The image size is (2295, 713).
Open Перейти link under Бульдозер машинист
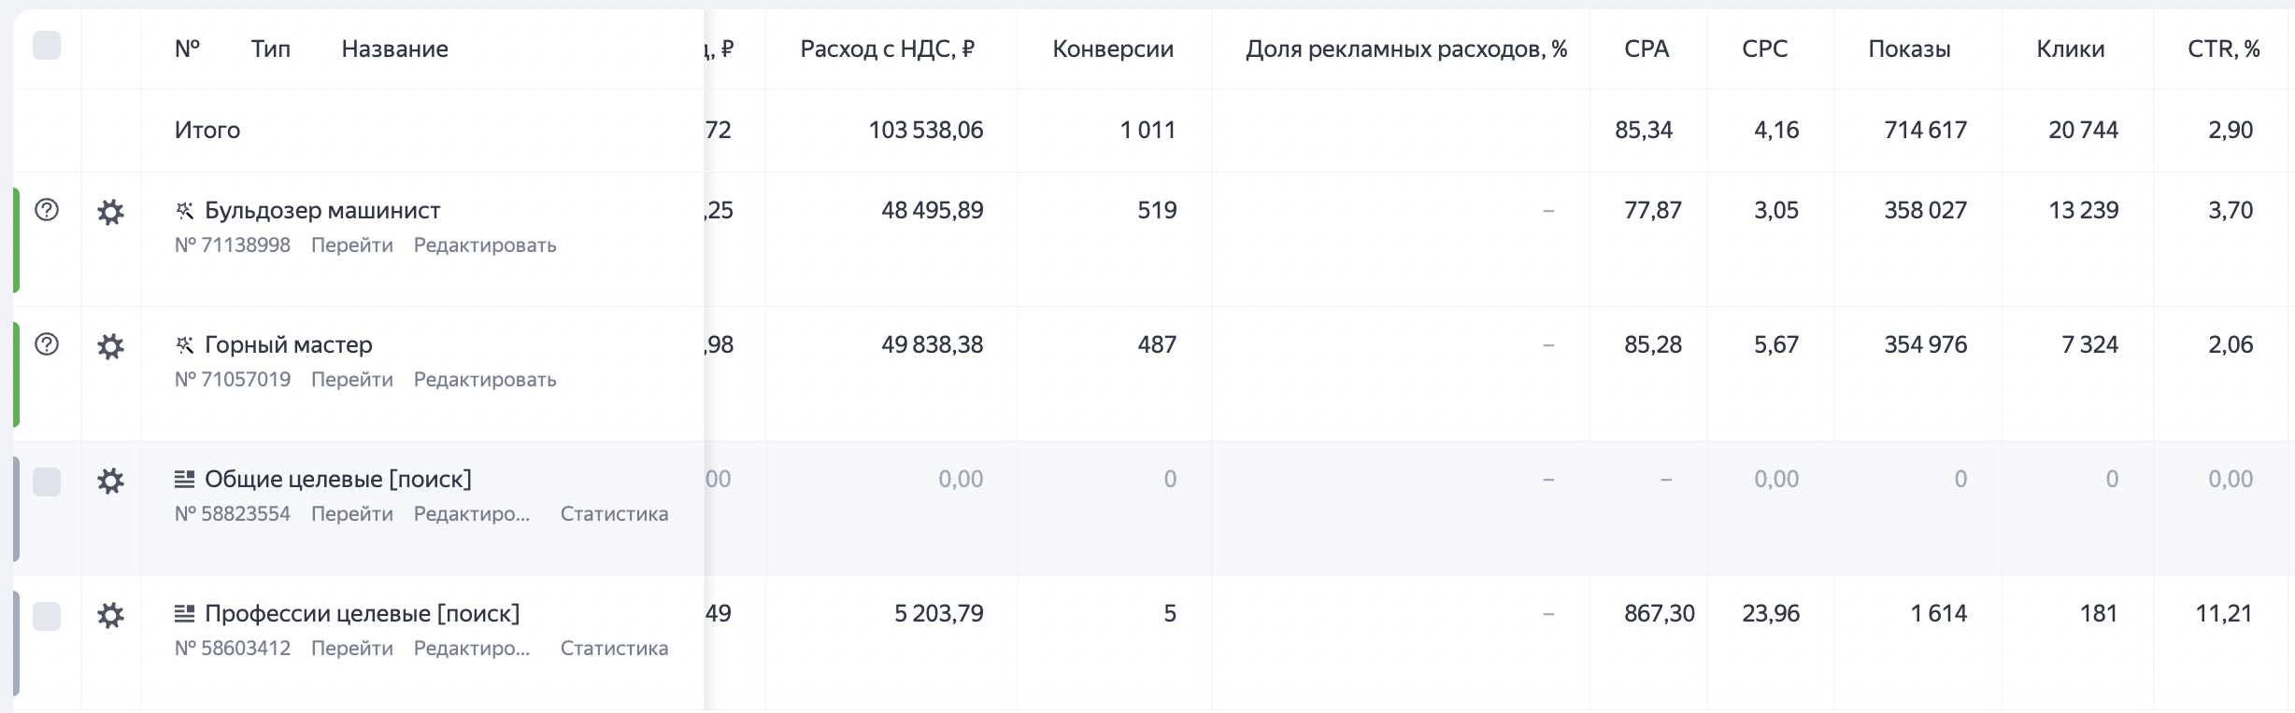[x=352, y=245]
